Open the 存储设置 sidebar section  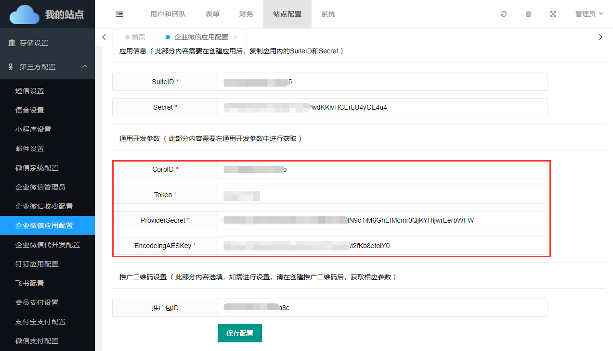click(x=34, y=43)
